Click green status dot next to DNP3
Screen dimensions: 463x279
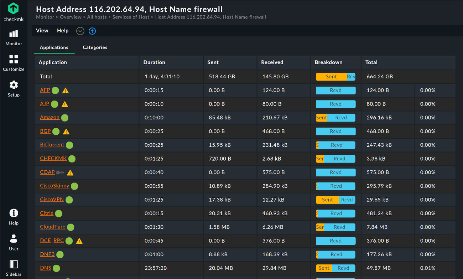[60, 254]
